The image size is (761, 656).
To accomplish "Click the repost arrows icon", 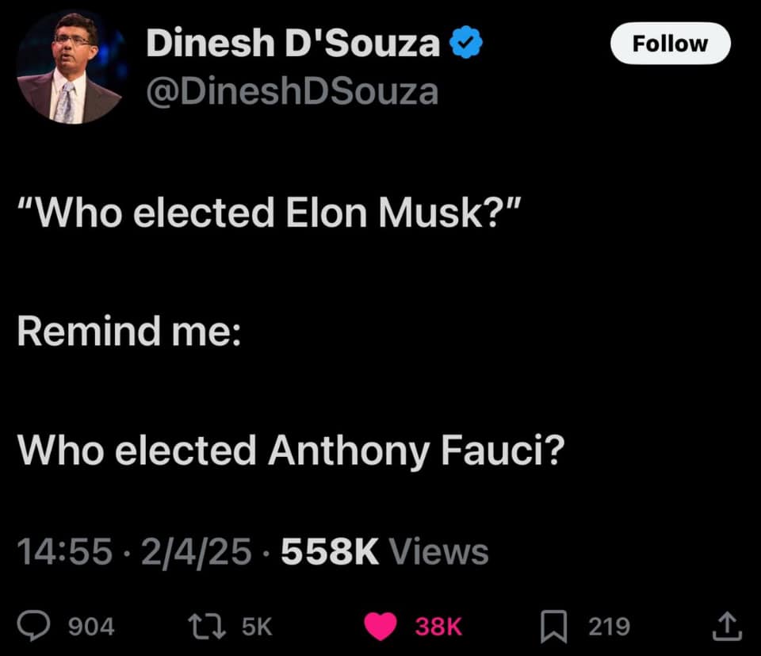I will [207, 627].
